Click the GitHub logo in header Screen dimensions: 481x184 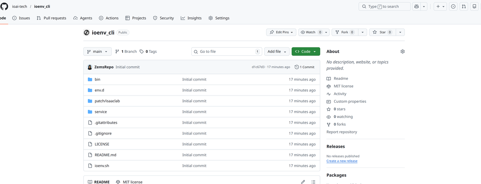(4, 6)
